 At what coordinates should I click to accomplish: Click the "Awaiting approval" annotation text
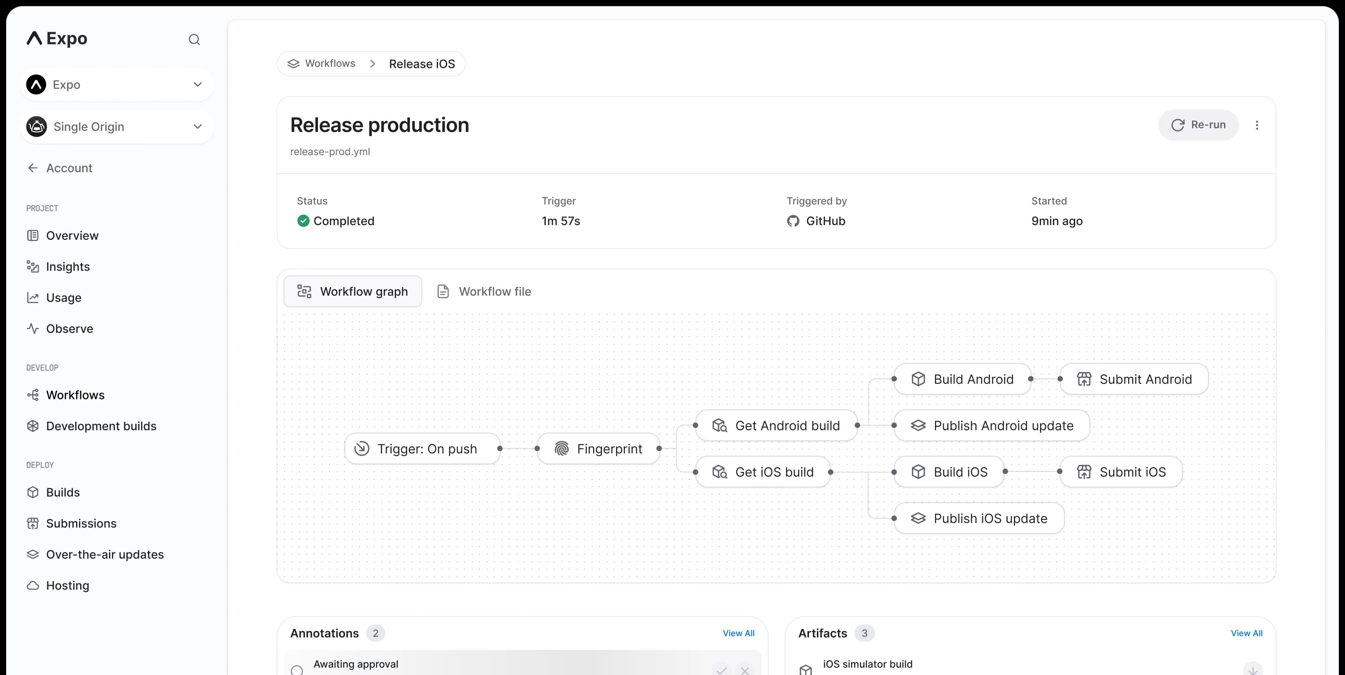[356, 664]
